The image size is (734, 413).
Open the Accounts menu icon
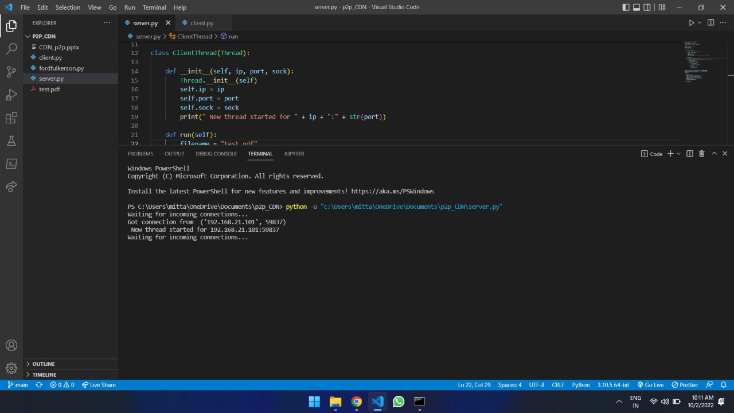11,345
